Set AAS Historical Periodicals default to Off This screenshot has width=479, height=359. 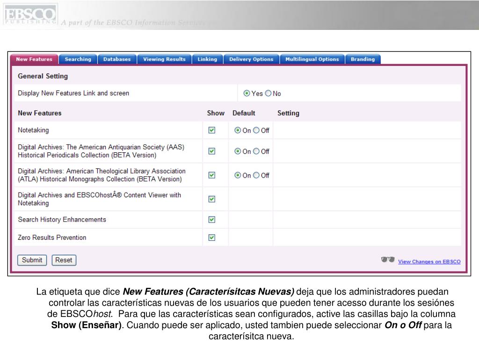(x=256, y=151)
